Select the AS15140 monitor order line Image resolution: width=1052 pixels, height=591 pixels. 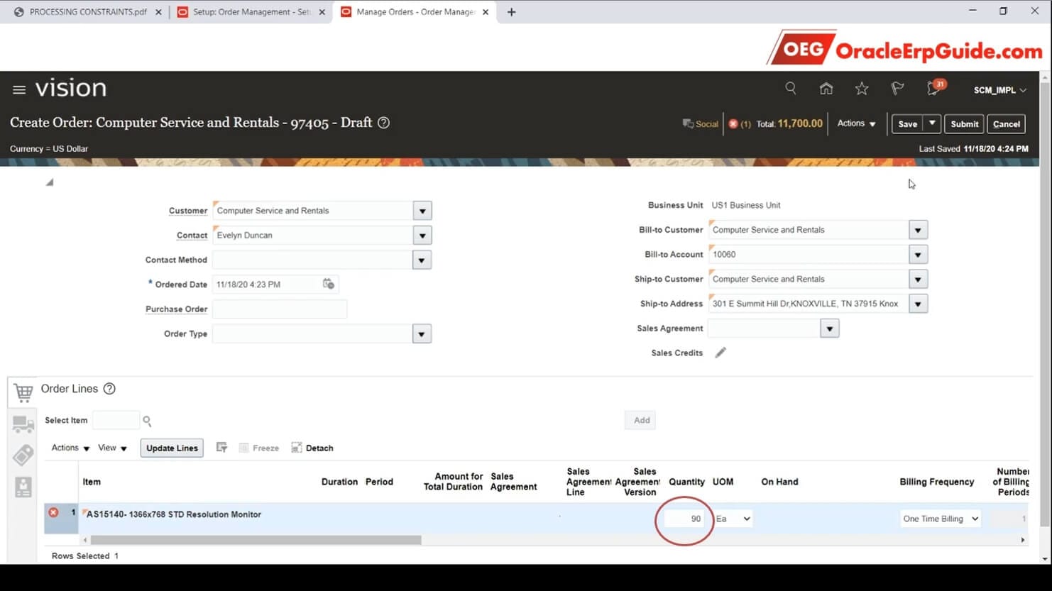[174, 514]
